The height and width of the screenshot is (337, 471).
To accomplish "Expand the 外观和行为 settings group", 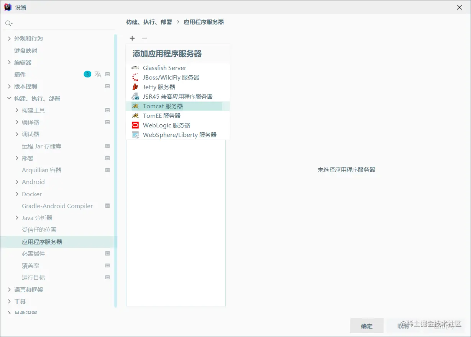I will point(9,38).
